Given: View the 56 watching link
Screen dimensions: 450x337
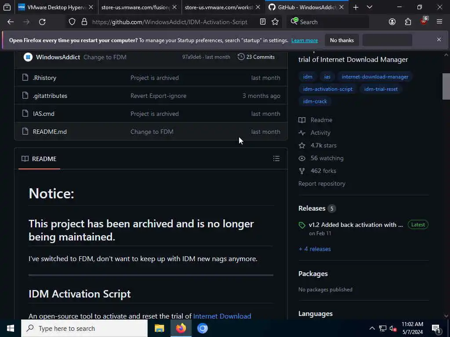Looking at the screenshot, I should 321,158.
